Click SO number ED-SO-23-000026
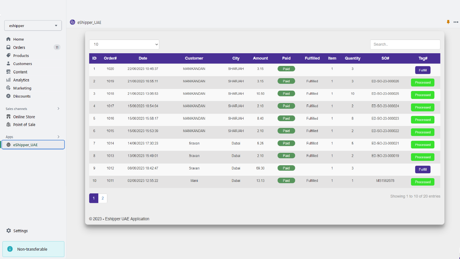The width and height of the screenshot is (460, 259). [x=385, y=81]
